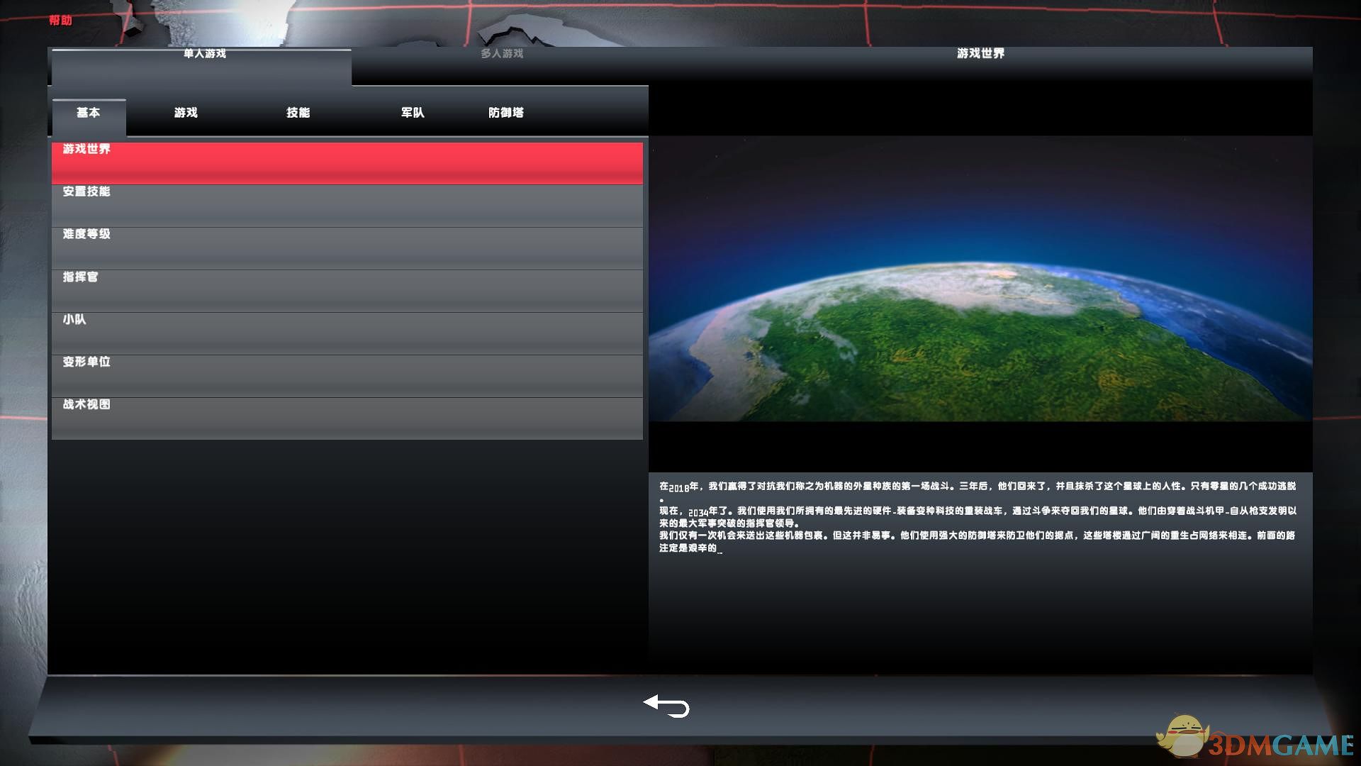Screen dimensions: 1361x766
Task: Select the 战术视图 help topic
Action: pos(347,418)
